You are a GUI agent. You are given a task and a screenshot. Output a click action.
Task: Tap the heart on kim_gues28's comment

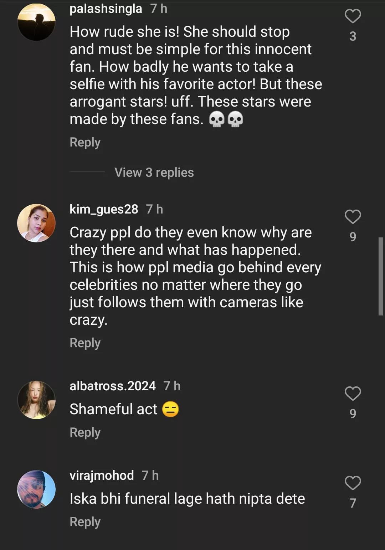(x=353, y=217)
